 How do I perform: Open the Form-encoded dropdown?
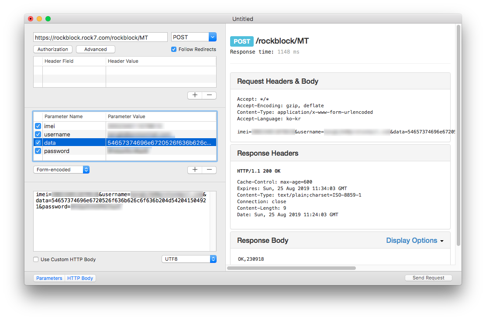62,170
